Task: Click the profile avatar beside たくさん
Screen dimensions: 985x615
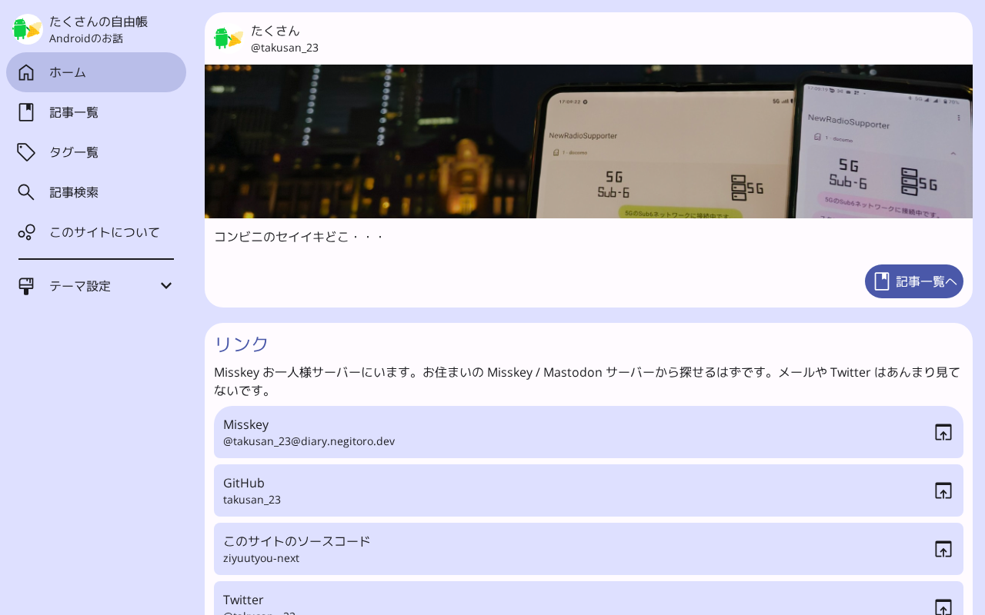Action: pyautogui.click(x=229, y=38)
